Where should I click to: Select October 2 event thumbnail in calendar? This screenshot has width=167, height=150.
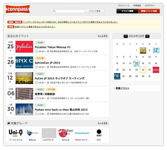coord(143,50)
